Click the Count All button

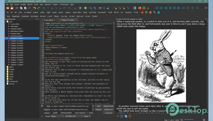(108, 113)
